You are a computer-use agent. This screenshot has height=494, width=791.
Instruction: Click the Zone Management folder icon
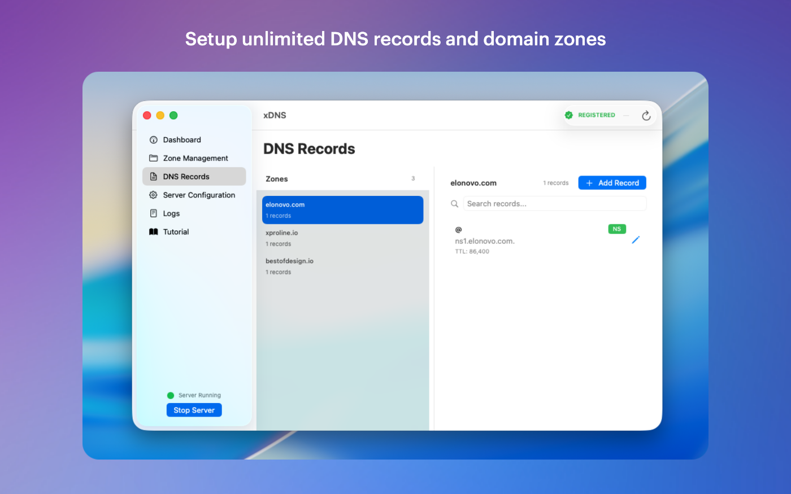click(x=153, y=158)
